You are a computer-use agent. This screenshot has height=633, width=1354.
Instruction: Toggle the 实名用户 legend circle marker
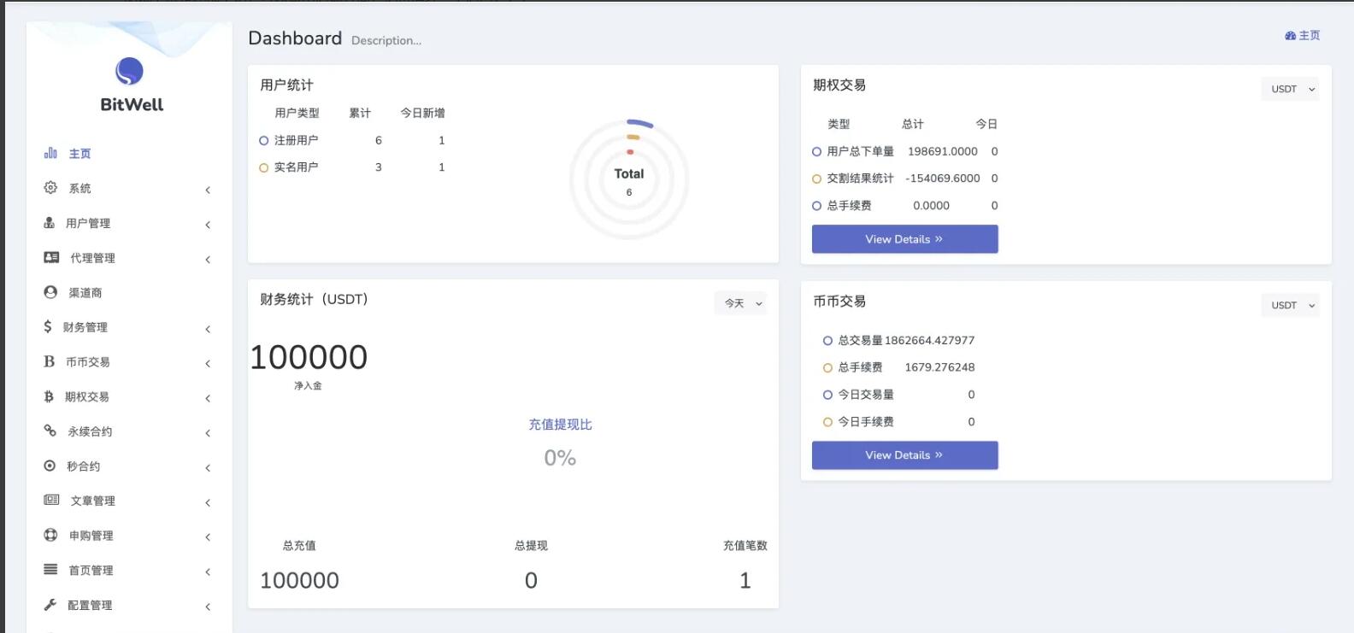point(264,168)
